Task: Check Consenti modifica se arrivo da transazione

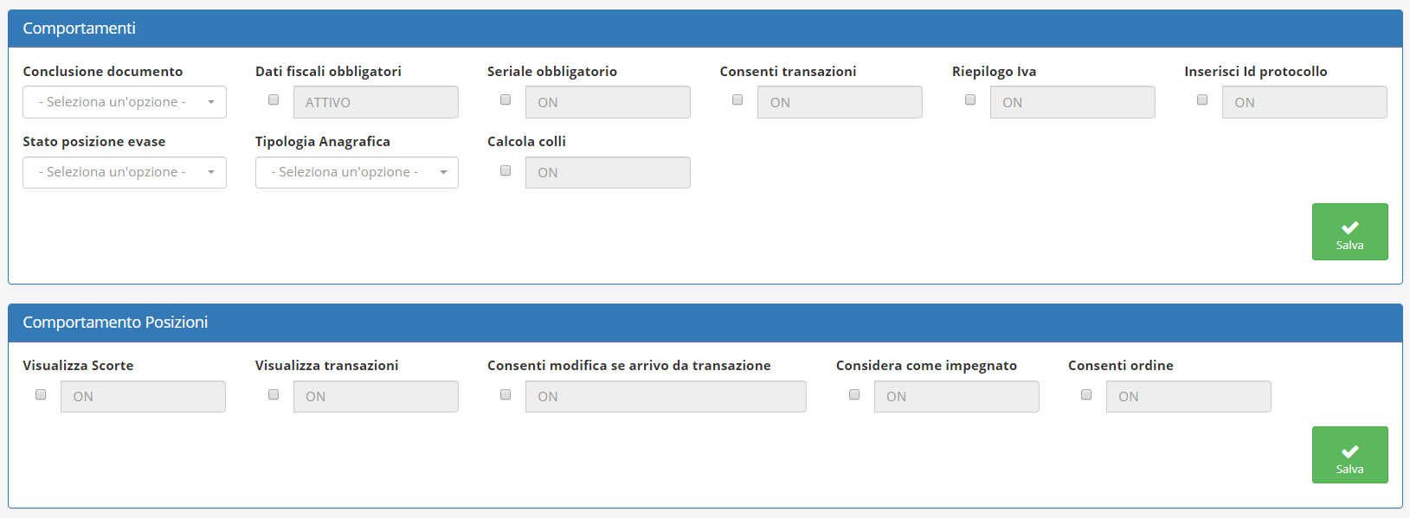Action: [x=505, y=394]
